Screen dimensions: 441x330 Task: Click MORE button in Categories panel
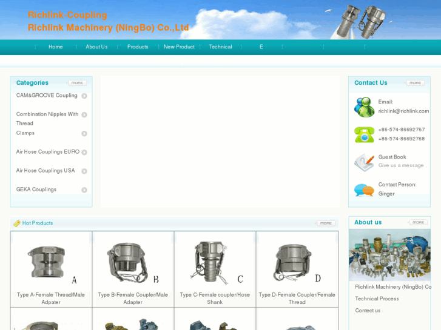click(77, 83)
